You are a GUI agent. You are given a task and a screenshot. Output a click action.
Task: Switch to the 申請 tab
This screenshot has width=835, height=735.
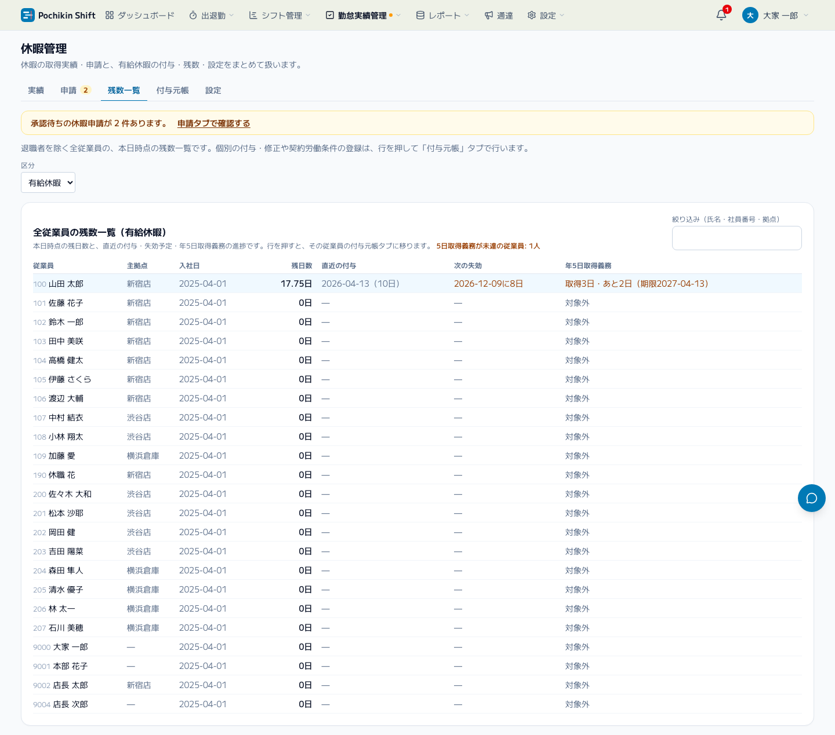pos(76,90)
